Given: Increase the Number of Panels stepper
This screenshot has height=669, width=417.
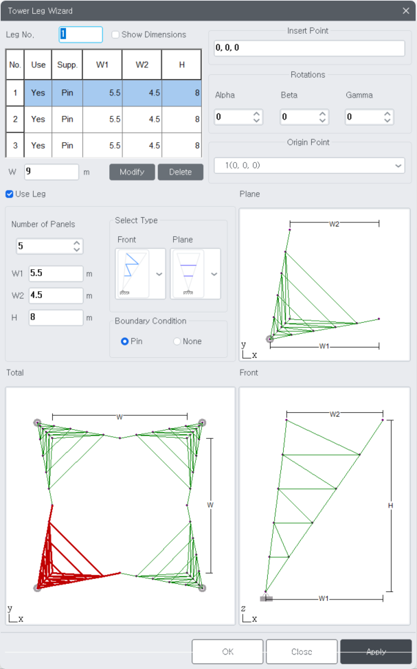Looking at the screenshot, I should click(x=77, y=242).
